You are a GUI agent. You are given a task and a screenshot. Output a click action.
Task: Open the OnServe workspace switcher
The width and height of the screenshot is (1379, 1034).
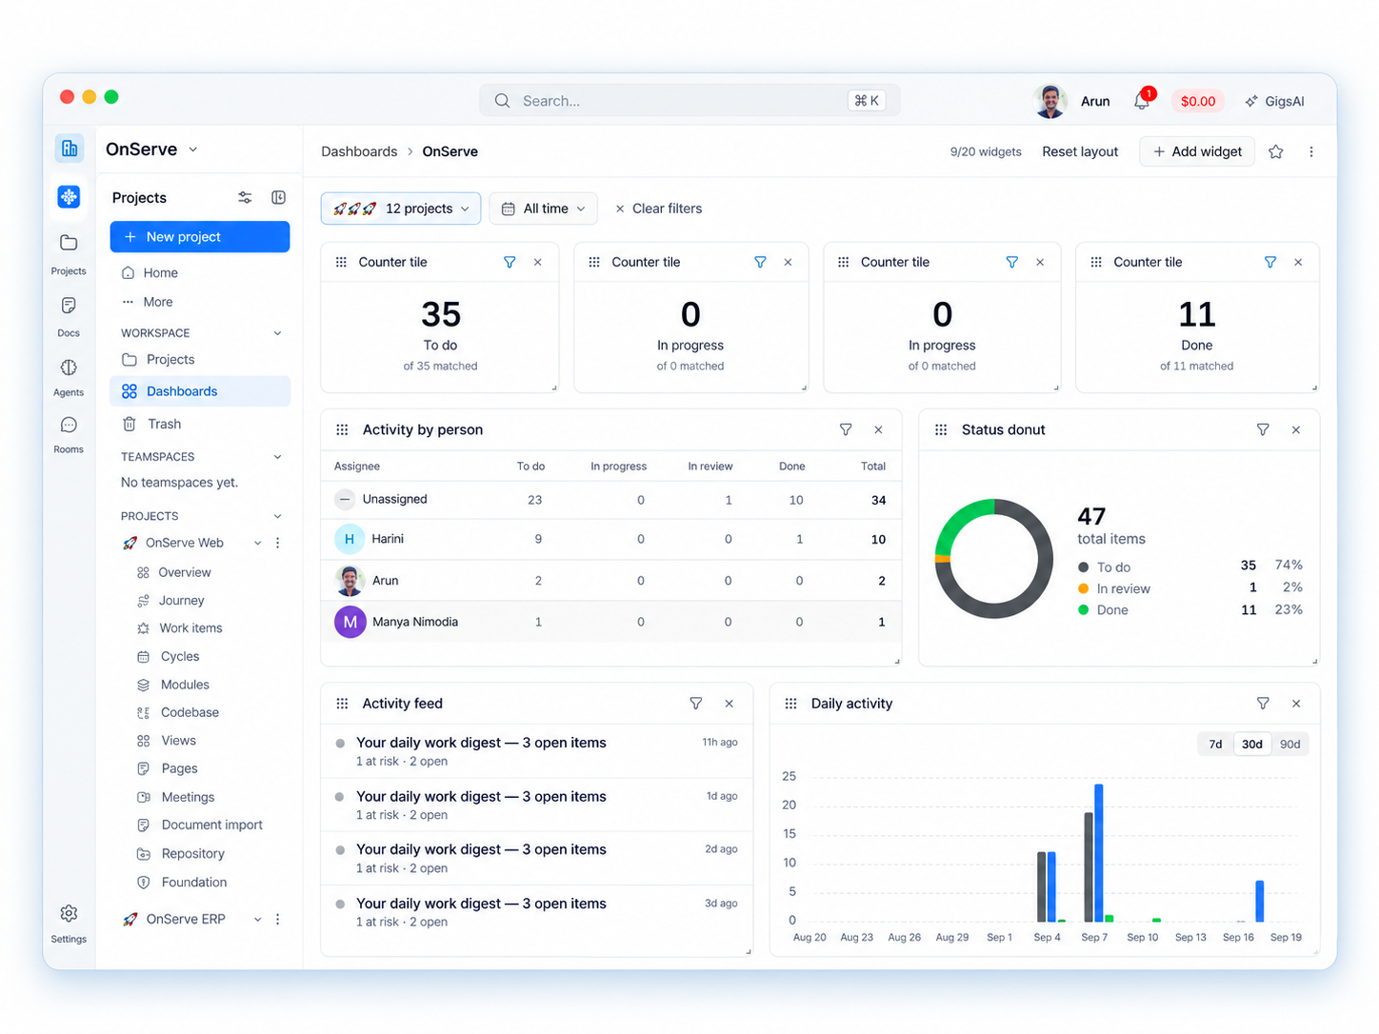152,149
